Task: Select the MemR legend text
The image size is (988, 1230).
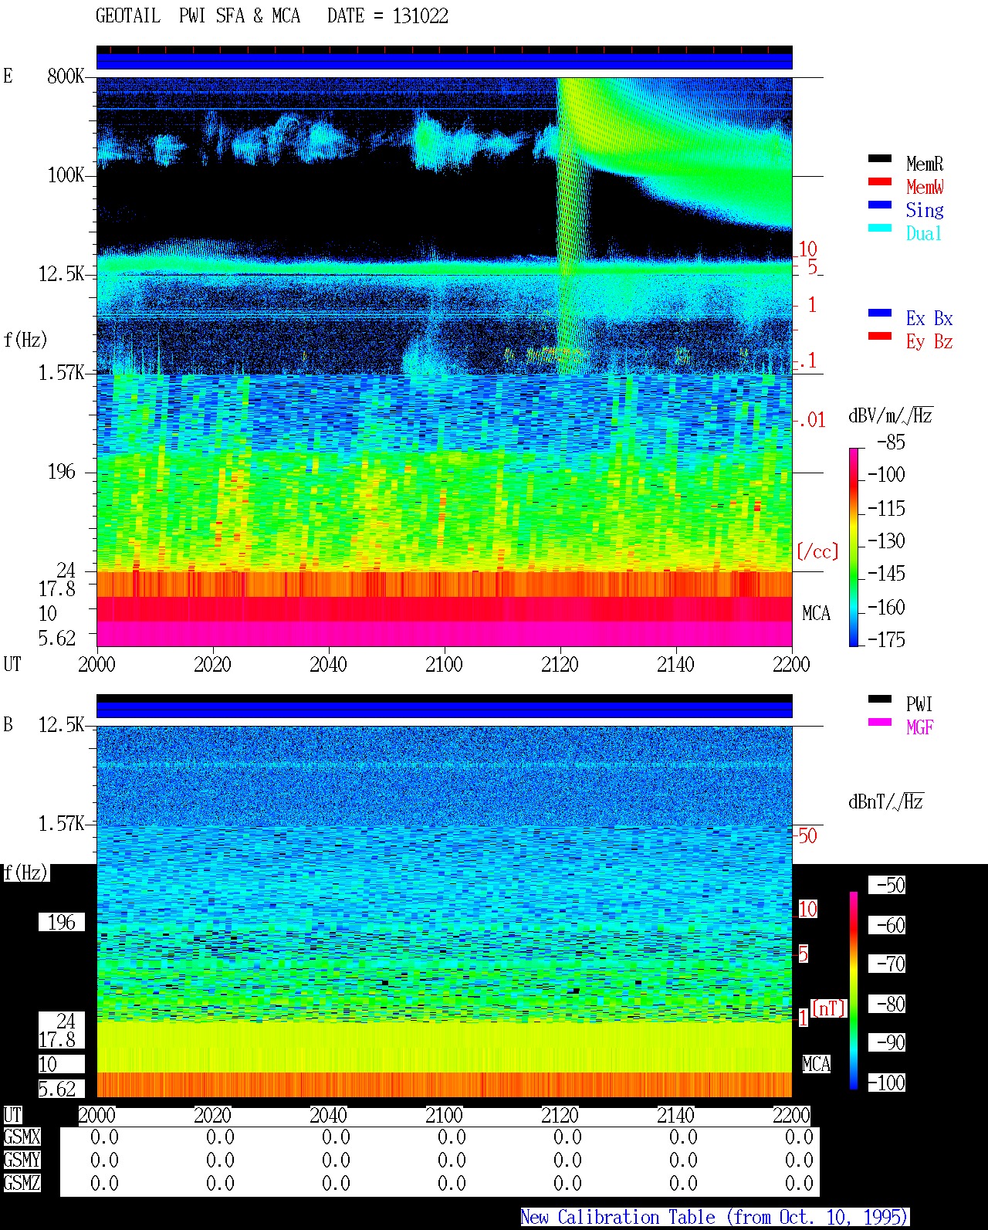Action: click(x=925, y=164)
